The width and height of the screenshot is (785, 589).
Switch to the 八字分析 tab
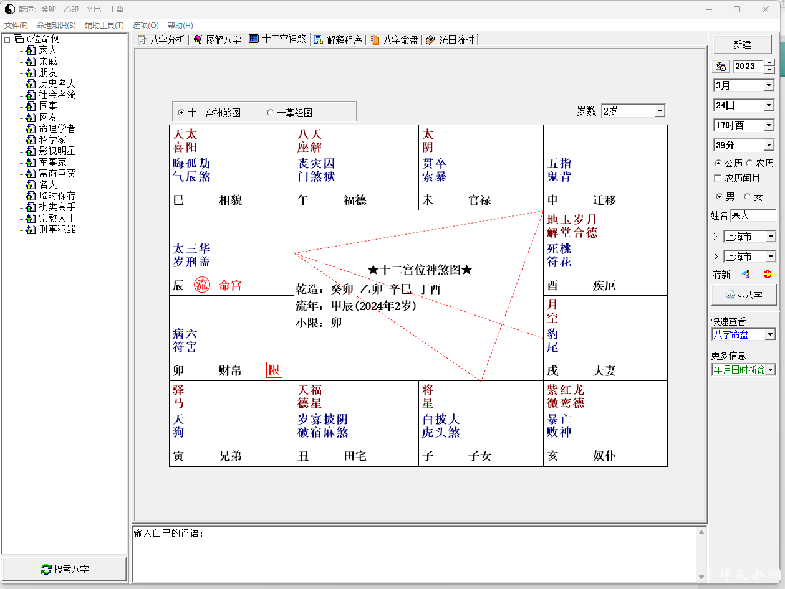point(161,40)
